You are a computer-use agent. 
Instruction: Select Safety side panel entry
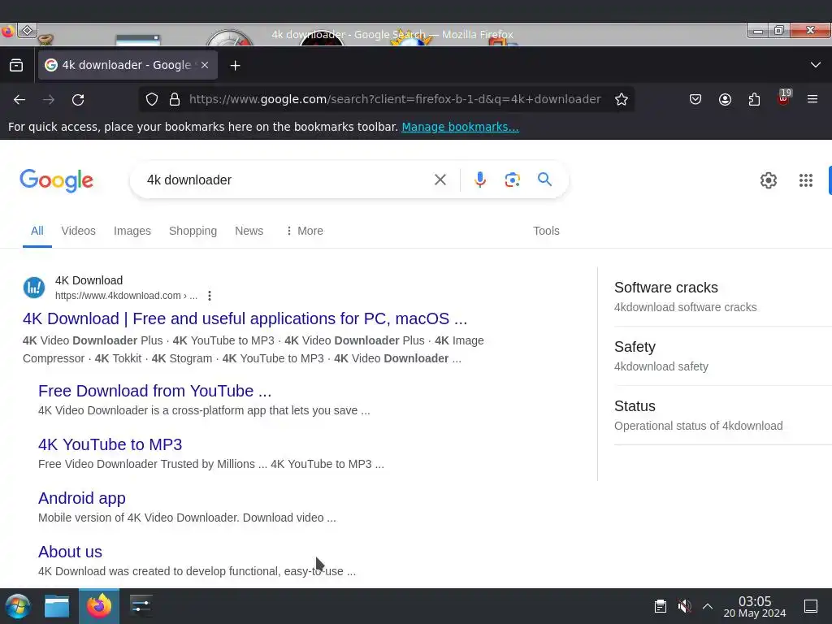tap(722, 356)
